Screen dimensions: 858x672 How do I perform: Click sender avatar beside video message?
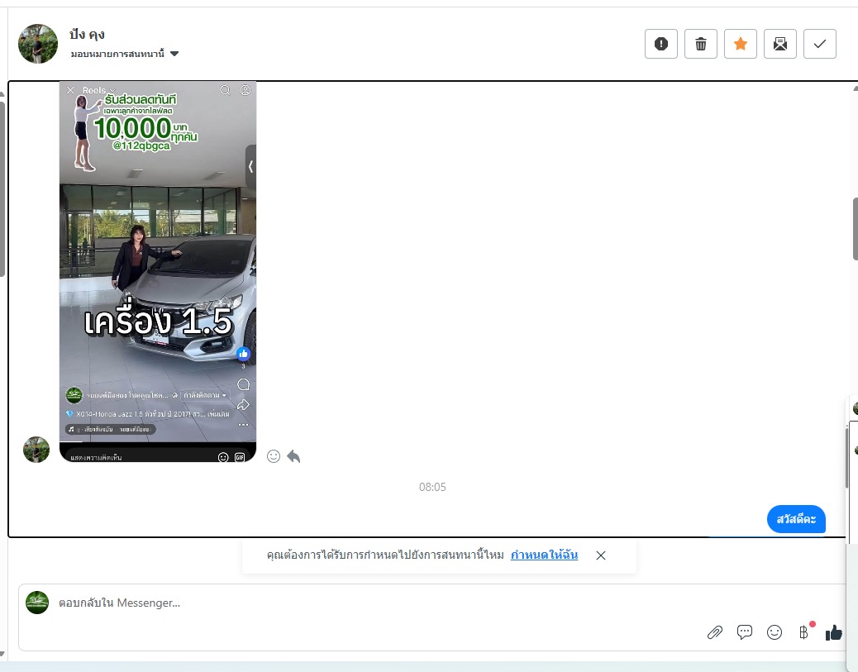click(x=36, y=450)
